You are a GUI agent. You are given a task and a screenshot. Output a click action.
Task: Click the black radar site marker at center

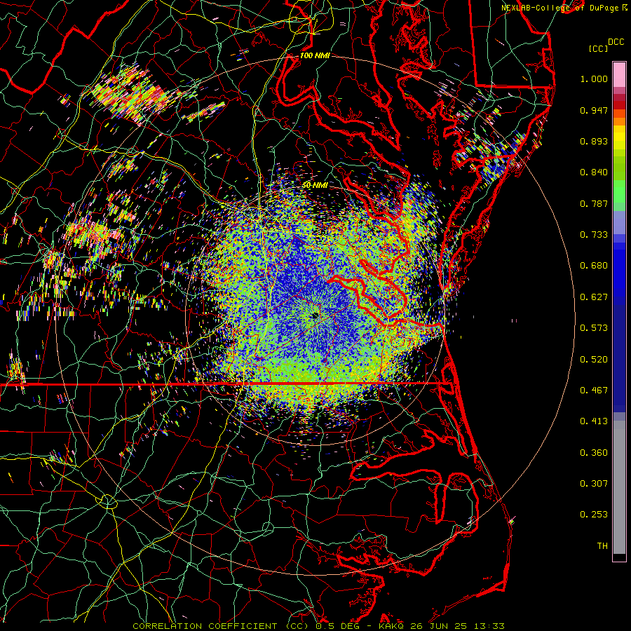click(x=315, y=315)
